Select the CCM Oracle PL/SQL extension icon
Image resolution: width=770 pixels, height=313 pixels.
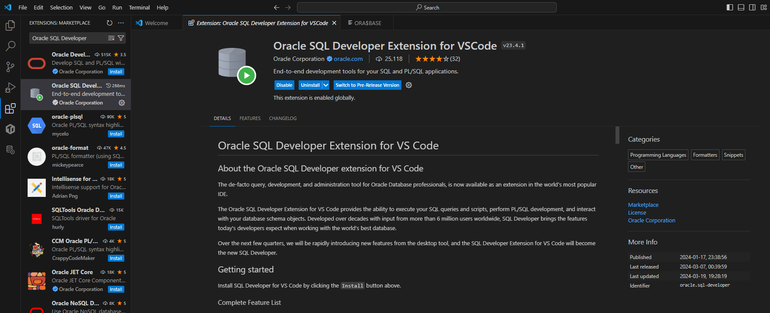[37, 250]
